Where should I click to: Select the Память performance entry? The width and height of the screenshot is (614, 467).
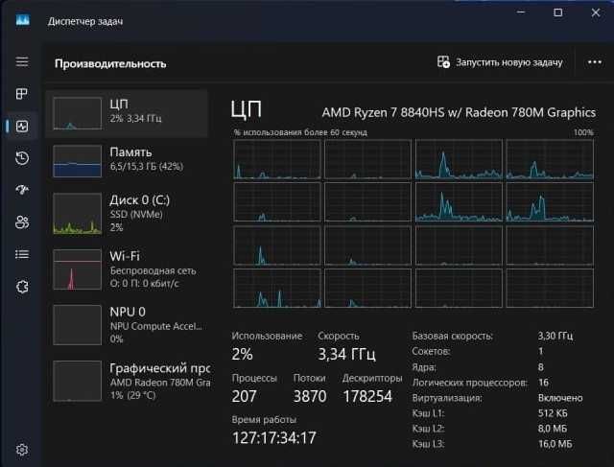pos(127,161)
